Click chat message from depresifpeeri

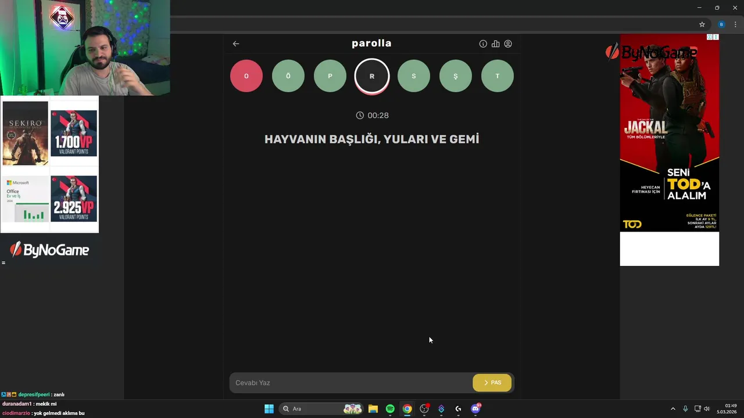click(33, 395)
